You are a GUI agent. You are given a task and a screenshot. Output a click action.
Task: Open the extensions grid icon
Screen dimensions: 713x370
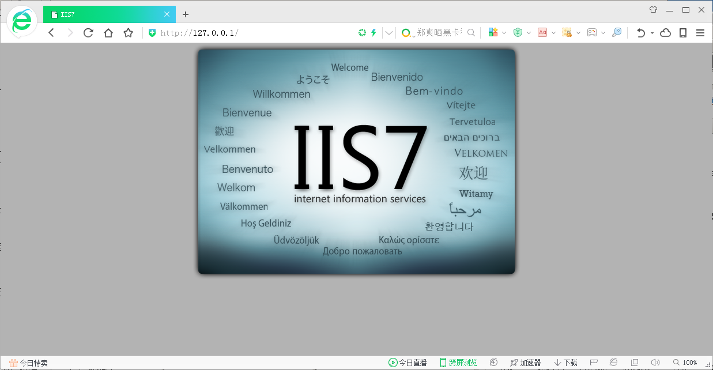493,33
